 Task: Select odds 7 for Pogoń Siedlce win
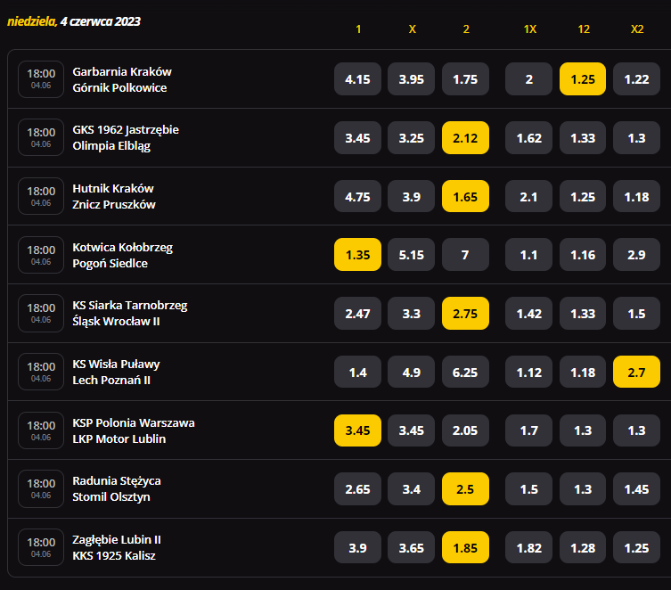[x=465, y=255]
